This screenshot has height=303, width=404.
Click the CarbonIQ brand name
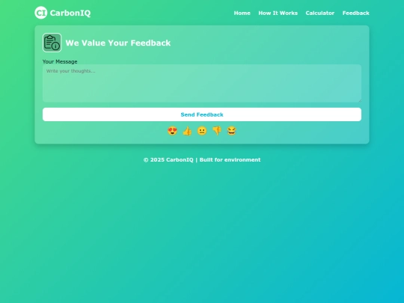tap(70, 13)
